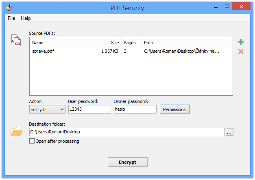The height and width of the screenshot is (180, 255).
Task: Click the Path column header
Action: 182,42
